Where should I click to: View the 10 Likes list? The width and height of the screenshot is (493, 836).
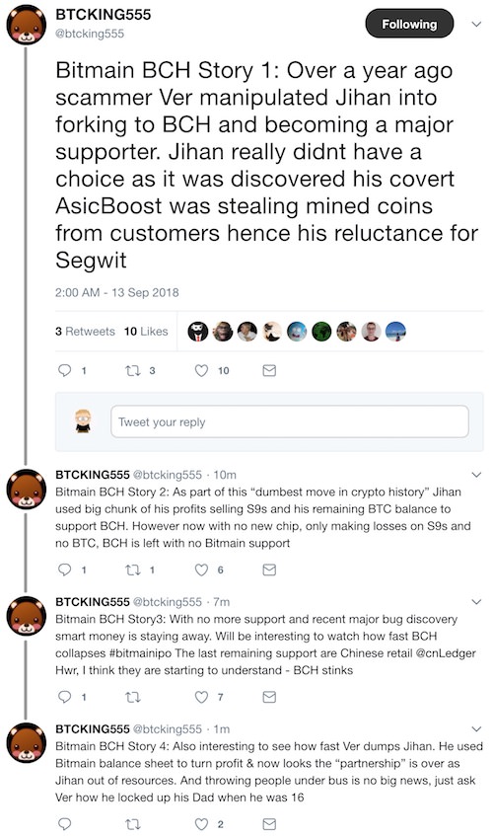point(146,331)
